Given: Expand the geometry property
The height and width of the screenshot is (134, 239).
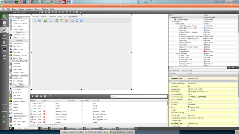Looking at the screenshot, I should [x=170, y=89].
